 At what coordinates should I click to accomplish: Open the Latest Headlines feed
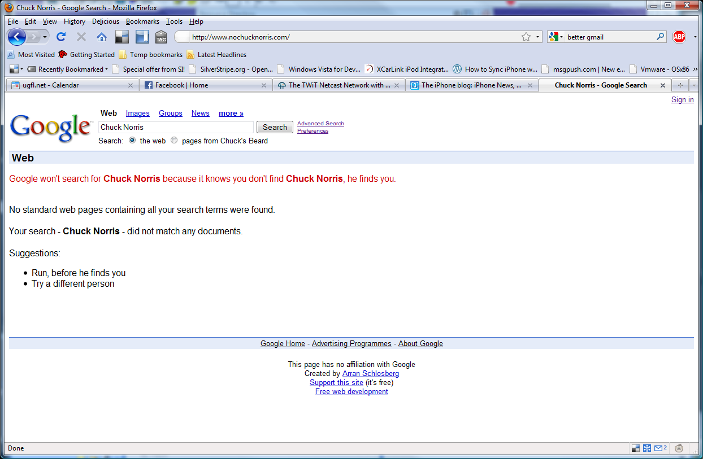216,55
